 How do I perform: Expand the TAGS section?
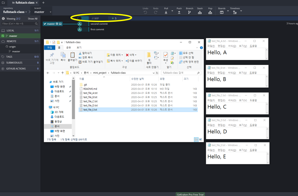[x=20, y=57]
